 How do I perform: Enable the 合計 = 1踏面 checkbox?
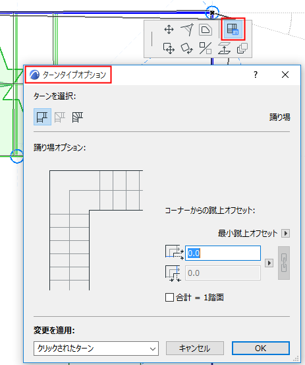click(169, 297)
